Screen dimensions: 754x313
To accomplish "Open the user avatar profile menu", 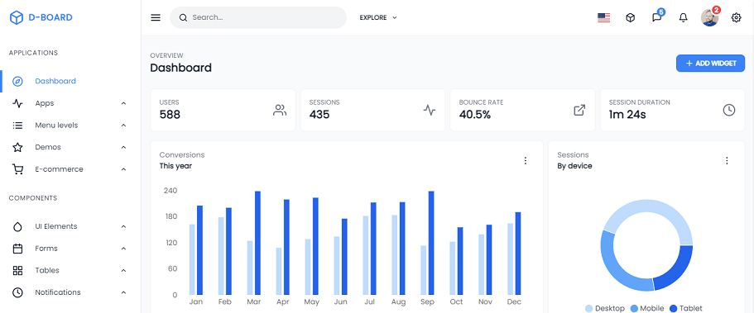I will pos(710,18).
